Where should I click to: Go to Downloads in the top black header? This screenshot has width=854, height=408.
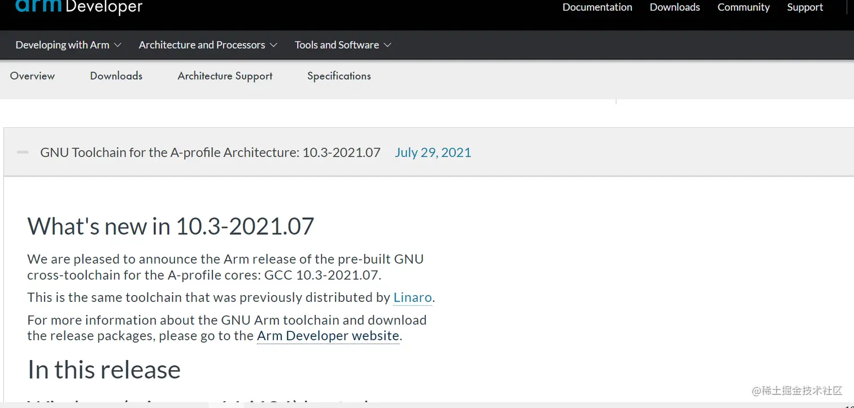(x=674, y=7)
